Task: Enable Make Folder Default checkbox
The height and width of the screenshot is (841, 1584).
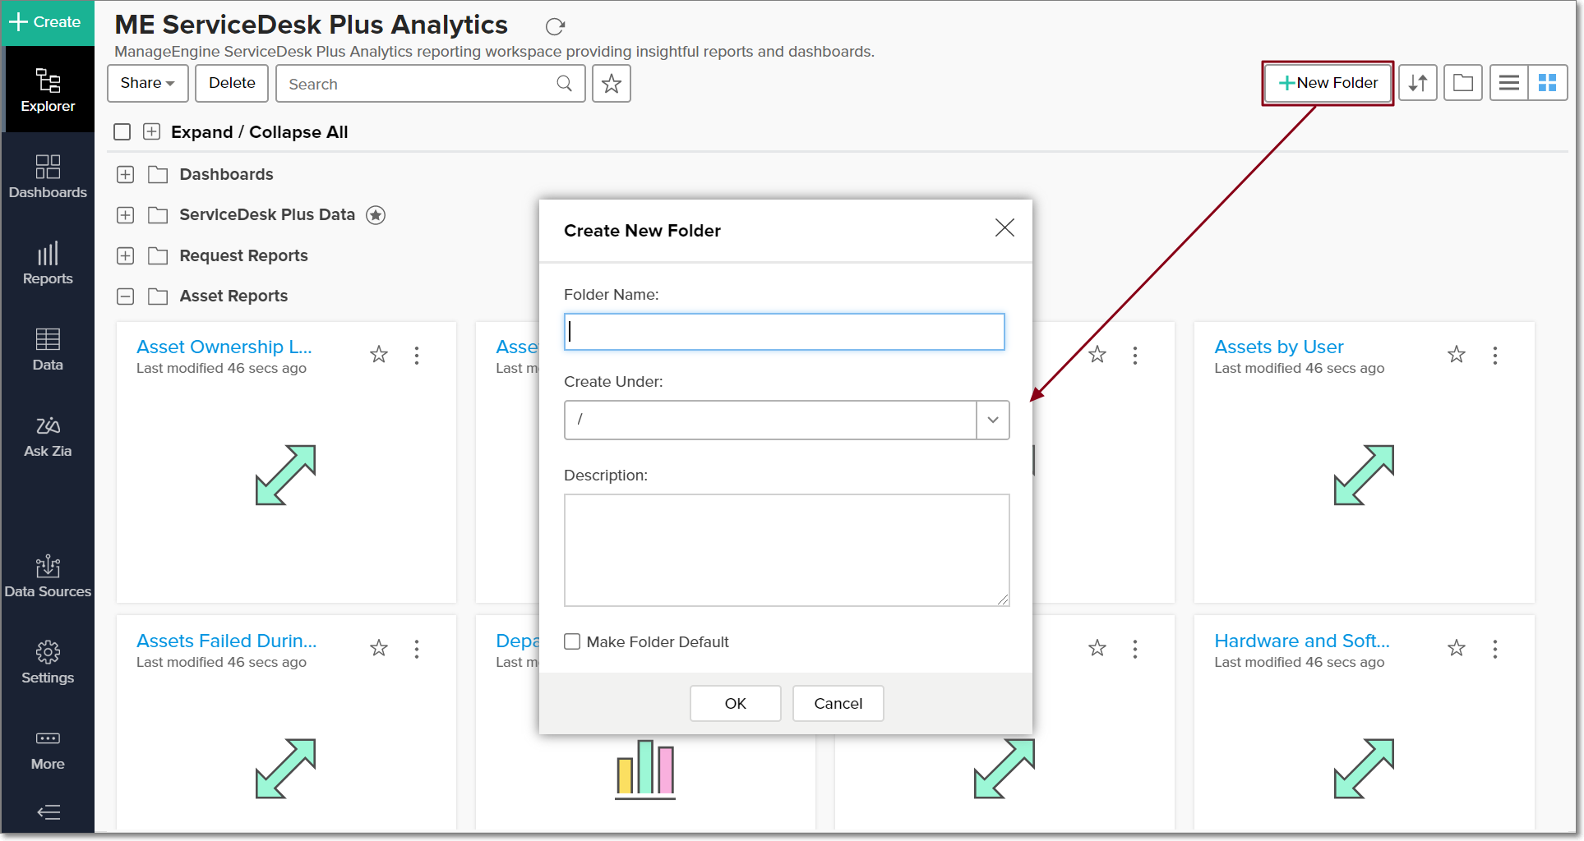Action: (572, 641)
